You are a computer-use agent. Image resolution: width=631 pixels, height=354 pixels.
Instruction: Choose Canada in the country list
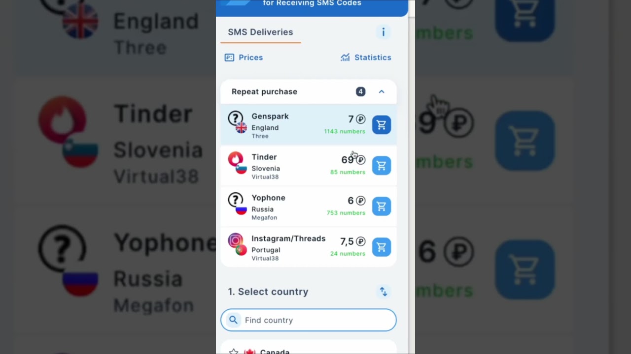click(309, 350)
